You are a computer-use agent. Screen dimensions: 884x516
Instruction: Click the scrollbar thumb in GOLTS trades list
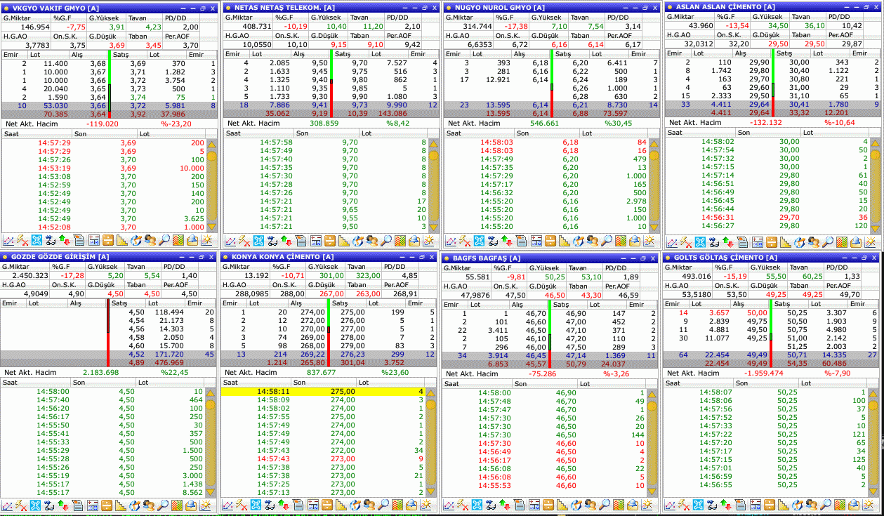(x=873, y=406)
